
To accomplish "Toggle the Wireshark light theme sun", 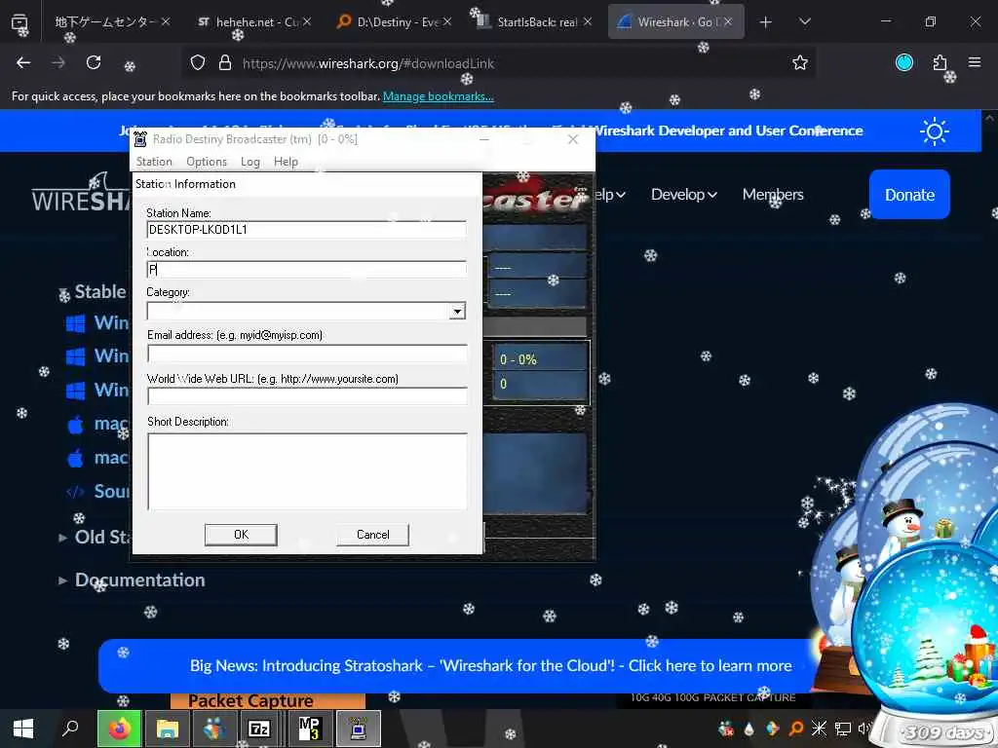I will pyautogui.click(x=935, y=131).
